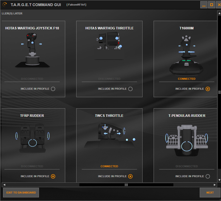Click DISCONNECTED status under Warthog Joystick F18
Screen dimensions: 221x201
pos(32,79)
